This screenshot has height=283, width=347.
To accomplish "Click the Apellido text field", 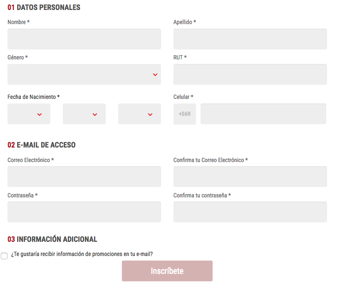I will click(x=250, y=39).
